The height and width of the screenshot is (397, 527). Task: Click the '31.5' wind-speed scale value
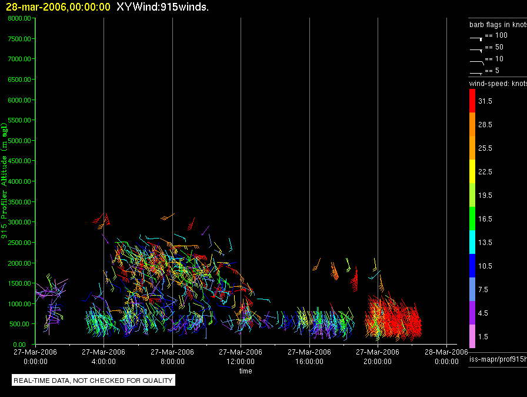[485, 101]
